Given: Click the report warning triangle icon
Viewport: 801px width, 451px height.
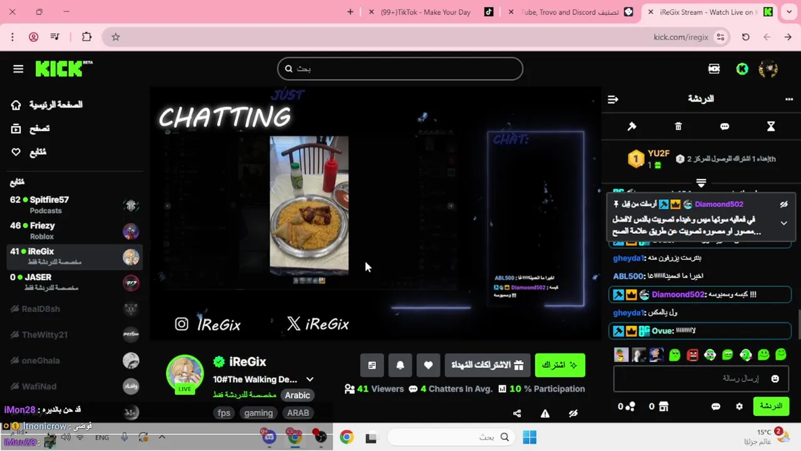Looking at the screenshot, I should coord(545,413).
